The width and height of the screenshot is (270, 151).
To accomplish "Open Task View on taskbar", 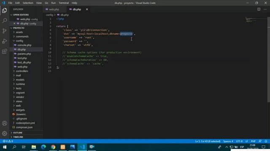I will tap(24, 147).
